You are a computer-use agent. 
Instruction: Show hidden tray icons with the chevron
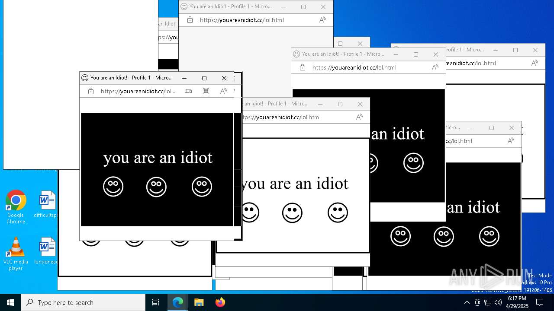tap(467, 302)
